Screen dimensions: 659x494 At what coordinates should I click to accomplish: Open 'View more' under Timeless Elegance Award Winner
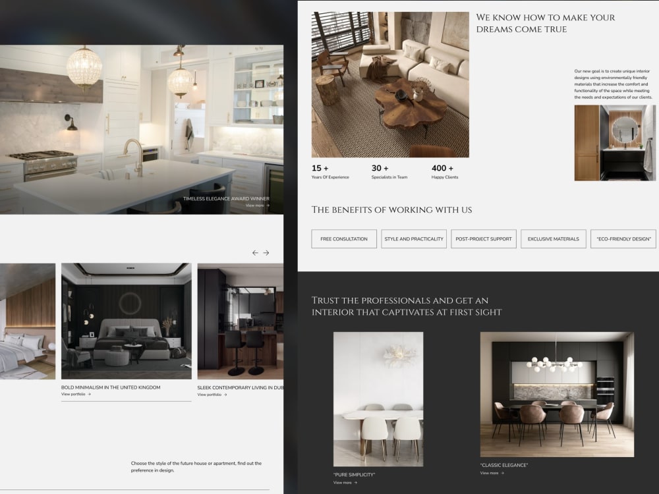coord(258,206)
